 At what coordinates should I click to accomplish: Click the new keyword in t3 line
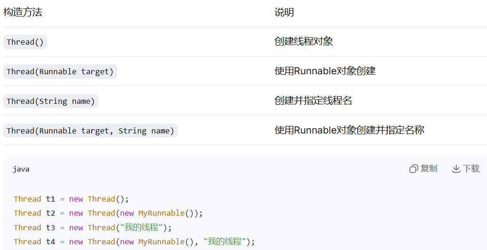(x=76, y=227)
